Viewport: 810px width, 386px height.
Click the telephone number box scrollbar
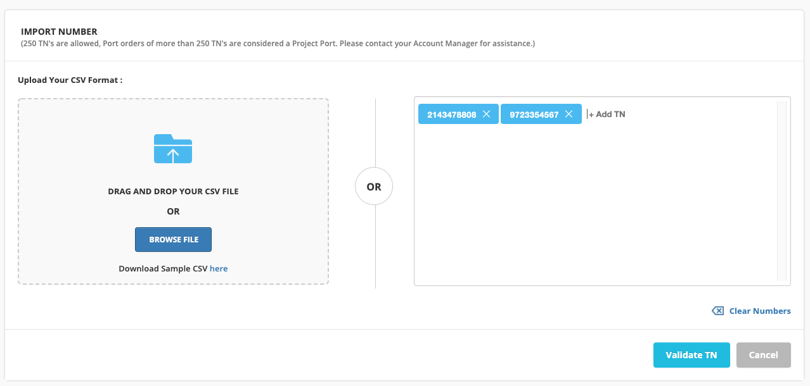(x=781, y=190)
